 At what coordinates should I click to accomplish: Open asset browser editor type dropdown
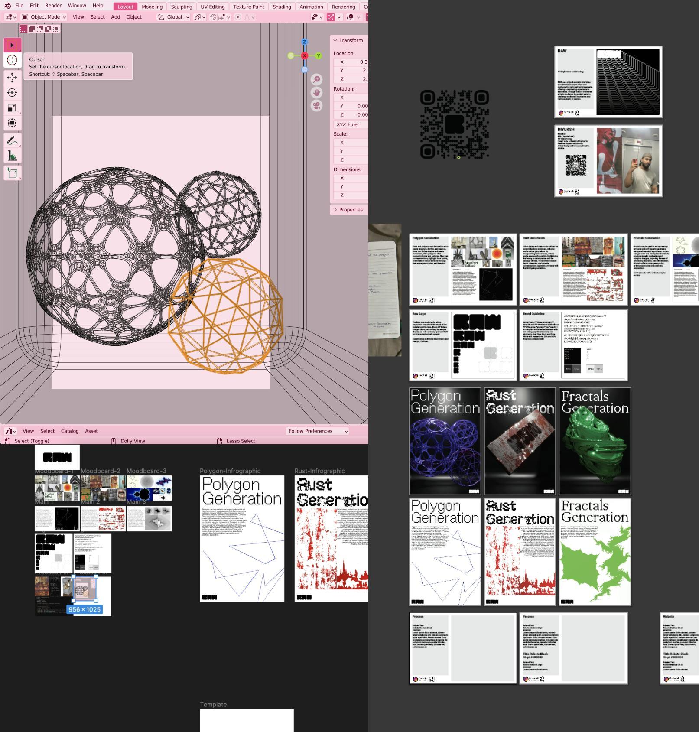(x=10, y=431)
